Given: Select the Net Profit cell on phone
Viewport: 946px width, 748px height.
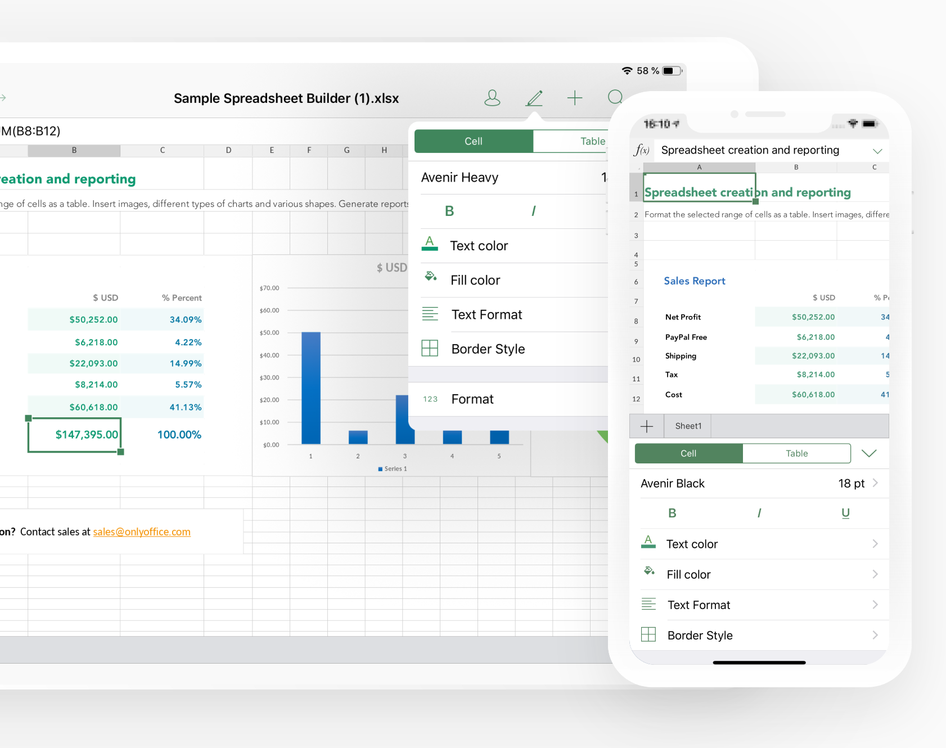Looking at the screenshot, I should coord(683,317).
